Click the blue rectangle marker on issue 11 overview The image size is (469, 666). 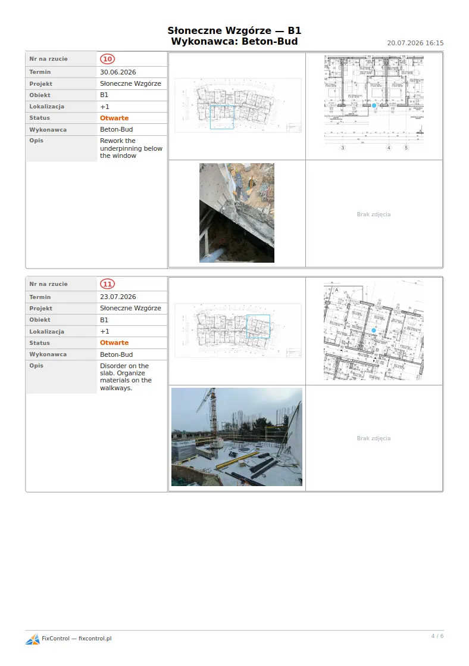coord(258,326)
